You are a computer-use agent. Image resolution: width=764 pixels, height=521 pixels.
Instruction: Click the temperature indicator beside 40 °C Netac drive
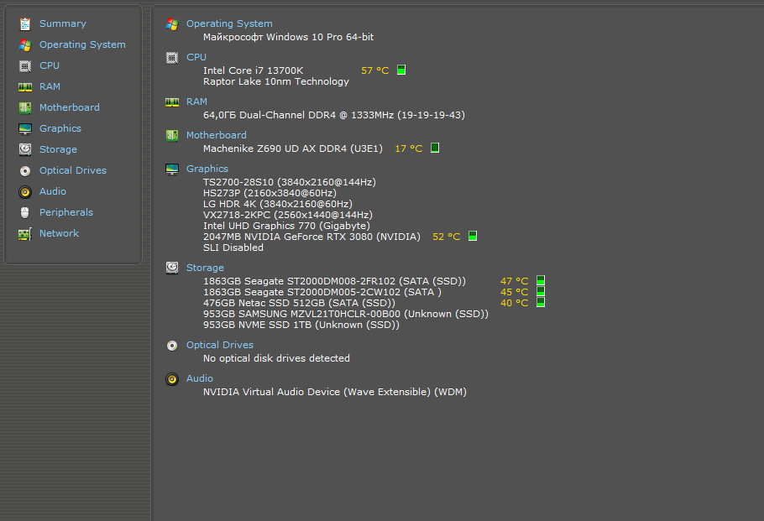[541, 302]
